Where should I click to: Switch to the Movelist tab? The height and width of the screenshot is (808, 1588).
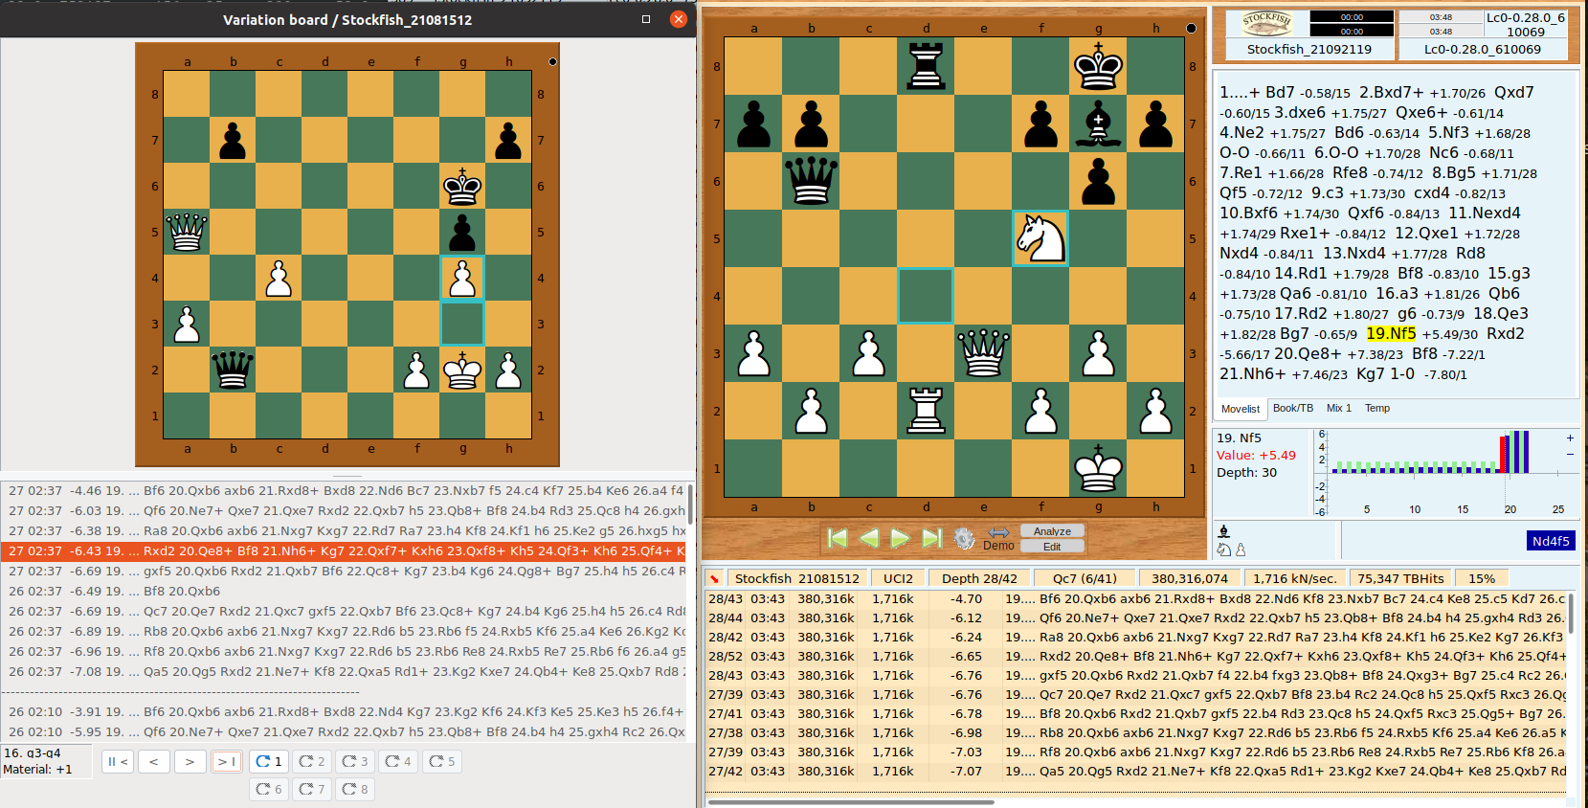pos(1241,409)
